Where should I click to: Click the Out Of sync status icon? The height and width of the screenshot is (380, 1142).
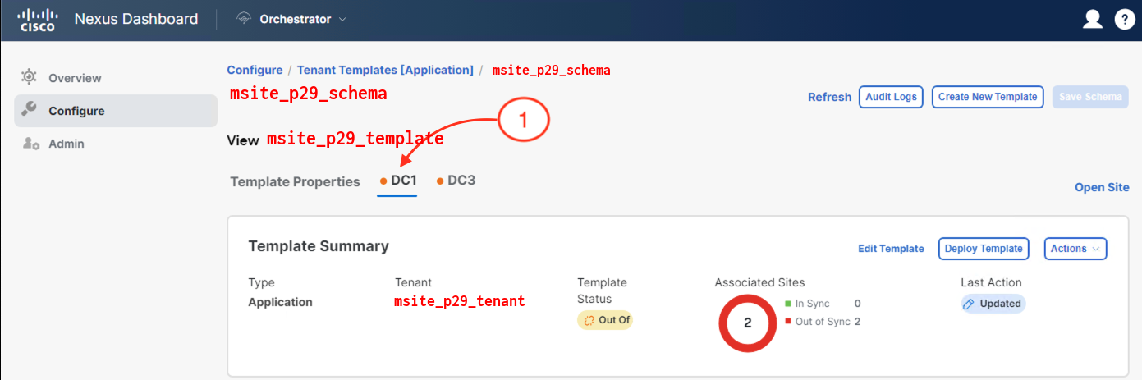[588, 320]
